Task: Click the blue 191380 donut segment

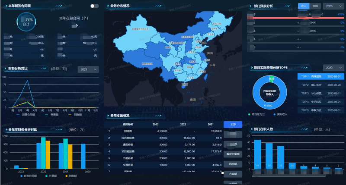Action: coord(268,106)
